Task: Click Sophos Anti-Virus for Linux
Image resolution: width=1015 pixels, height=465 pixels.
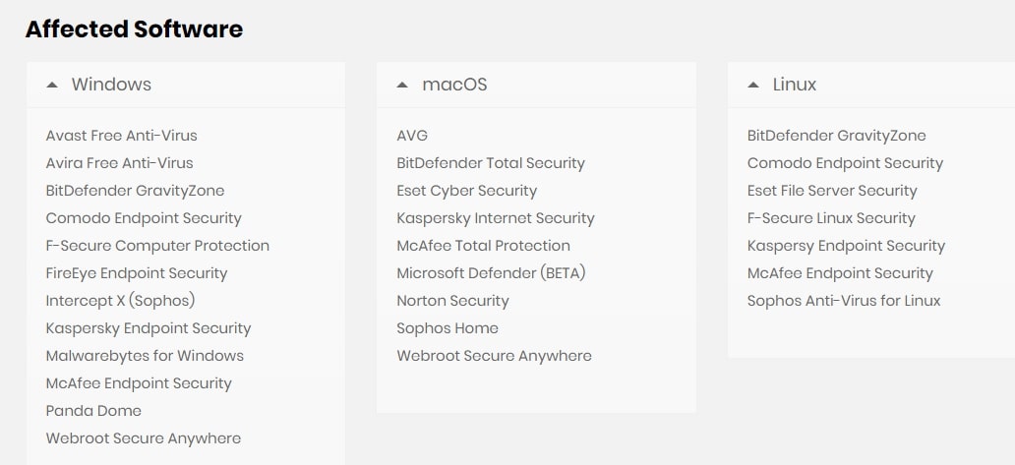Action: [x=844, y=301]
